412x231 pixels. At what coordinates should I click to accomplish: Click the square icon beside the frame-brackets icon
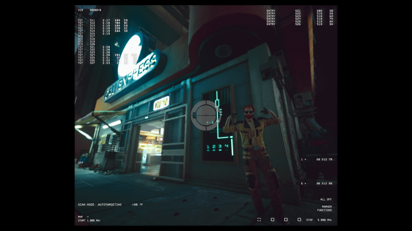[272, 220]
